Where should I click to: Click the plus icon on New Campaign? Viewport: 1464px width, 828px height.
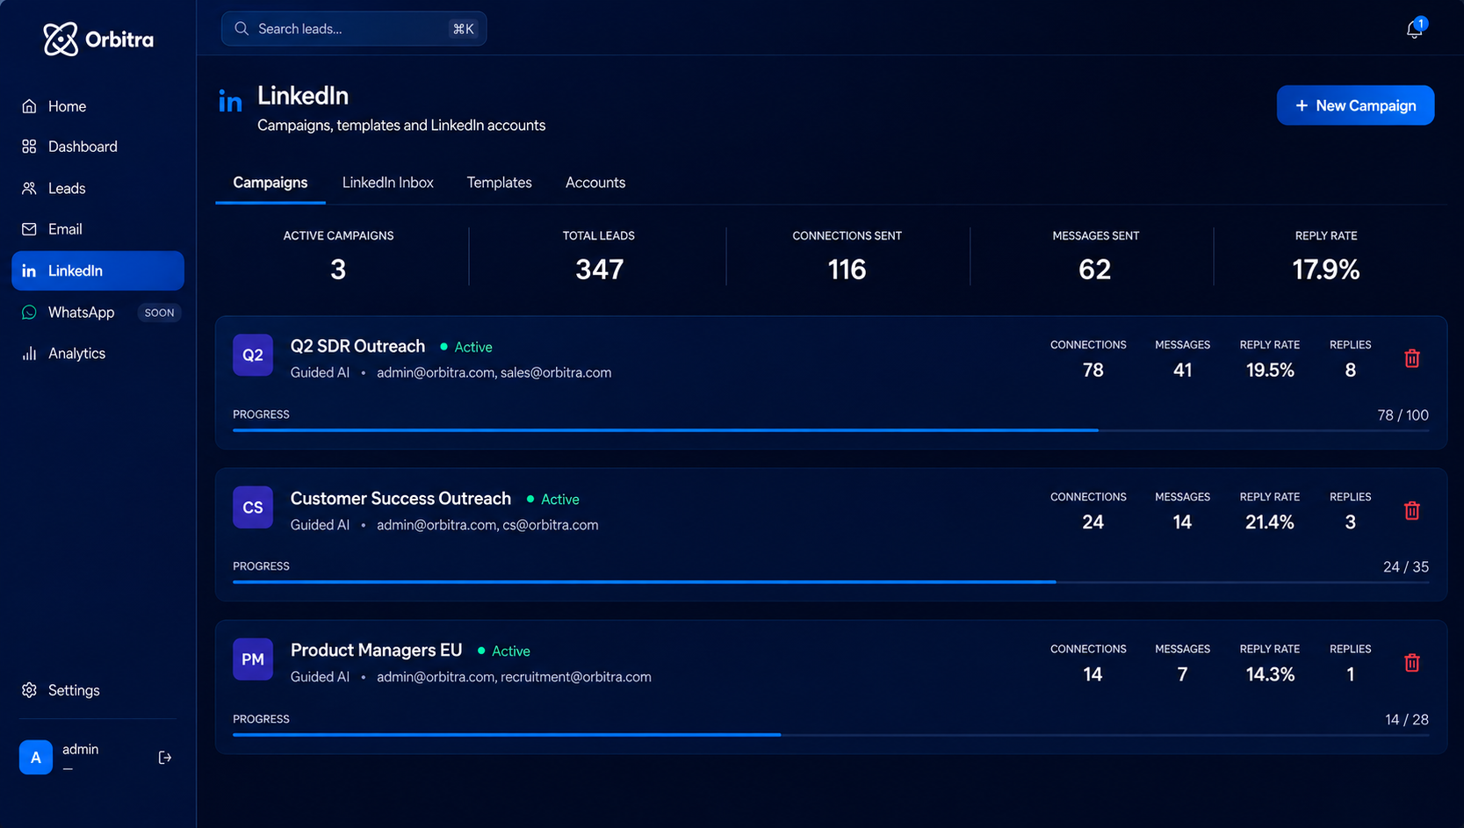click(x=1302, y=105)
